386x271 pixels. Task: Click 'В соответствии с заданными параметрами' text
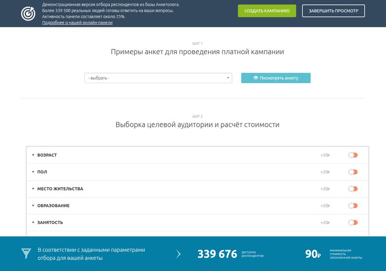tap(91, 250)
